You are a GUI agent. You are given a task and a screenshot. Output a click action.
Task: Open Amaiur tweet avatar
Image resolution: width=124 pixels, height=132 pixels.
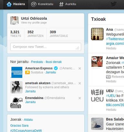(x=97, y=62)
